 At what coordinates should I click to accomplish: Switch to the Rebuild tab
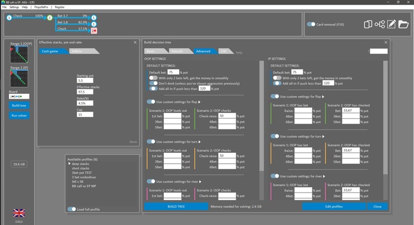(x=180, y=51)
